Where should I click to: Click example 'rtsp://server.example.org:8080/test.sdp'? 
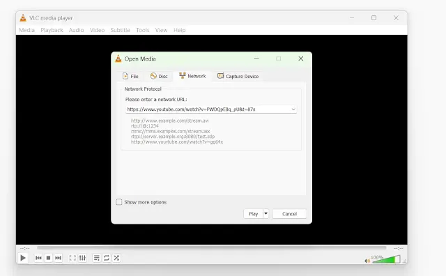[173, 137]
